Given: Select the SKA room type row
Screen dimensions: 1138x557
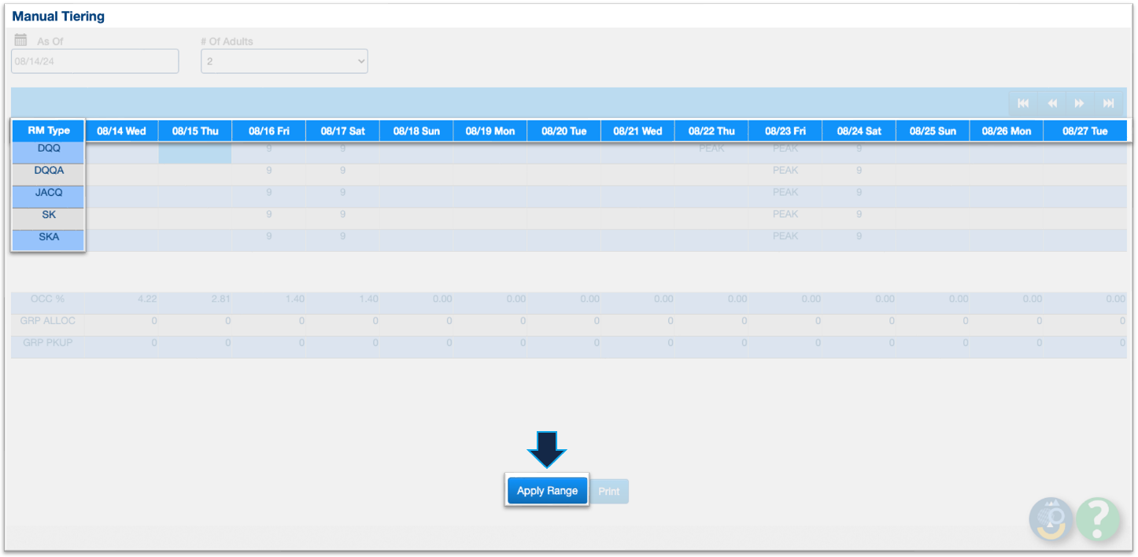Looking at the screenshot, I should tap(48, 237).
